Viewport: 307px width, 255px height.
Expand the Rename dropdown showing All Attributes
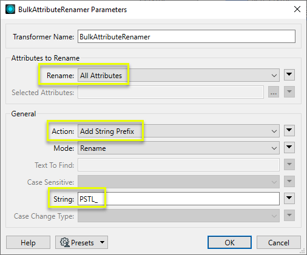[178, 75]
